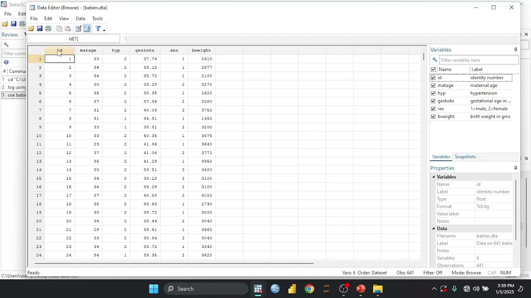Click the hyp column header
531x298 pixels.
[x=116, y=50]
